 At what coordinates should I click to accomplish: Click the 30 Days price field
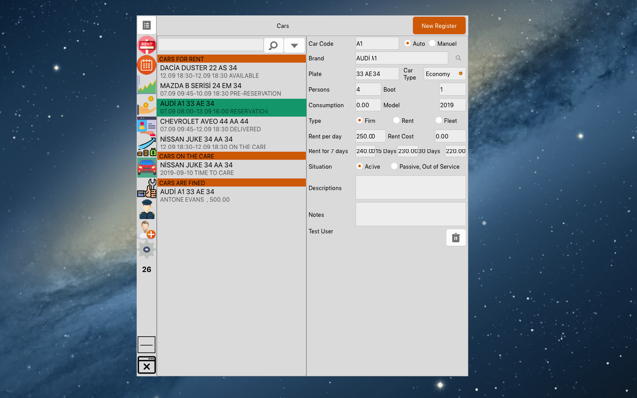point(455,151)
